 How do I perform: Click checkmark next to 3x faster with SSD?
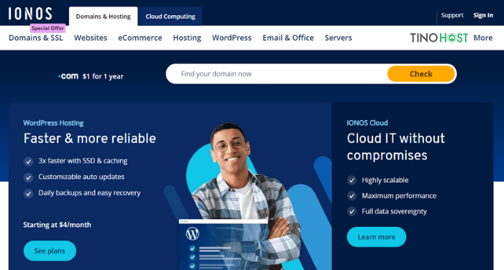(28, 161)
